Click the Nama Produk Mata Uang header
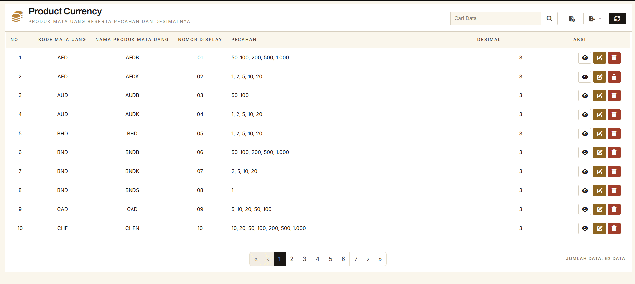This screenshot has width=635, height=284. click(132, 40)
